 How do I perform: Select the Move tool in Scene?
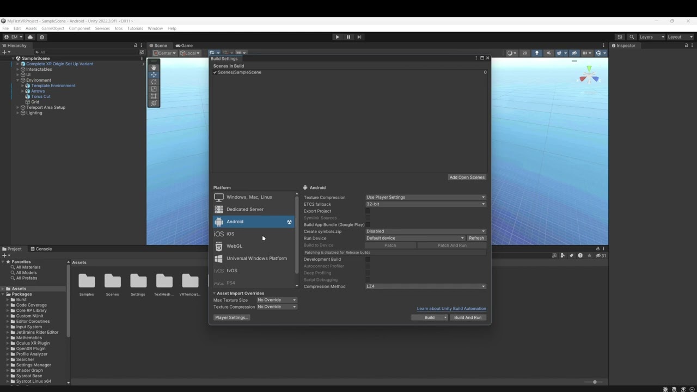154,75
